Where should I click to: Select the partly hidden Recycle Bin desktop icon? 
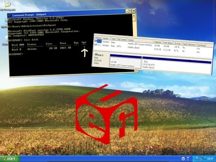click(6, 39)
